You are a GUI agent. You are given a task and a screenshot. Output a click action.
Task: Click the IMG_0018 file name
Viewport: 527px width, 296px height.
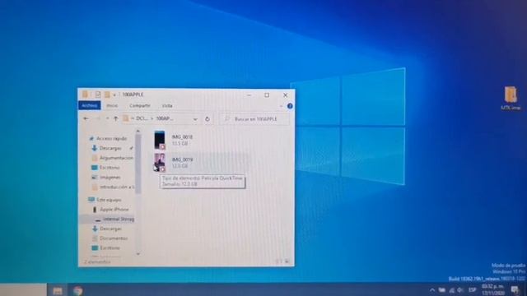(182, 137)
